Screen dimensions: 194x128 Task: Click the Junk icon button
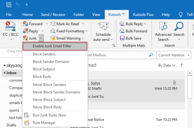pos(26,38)
